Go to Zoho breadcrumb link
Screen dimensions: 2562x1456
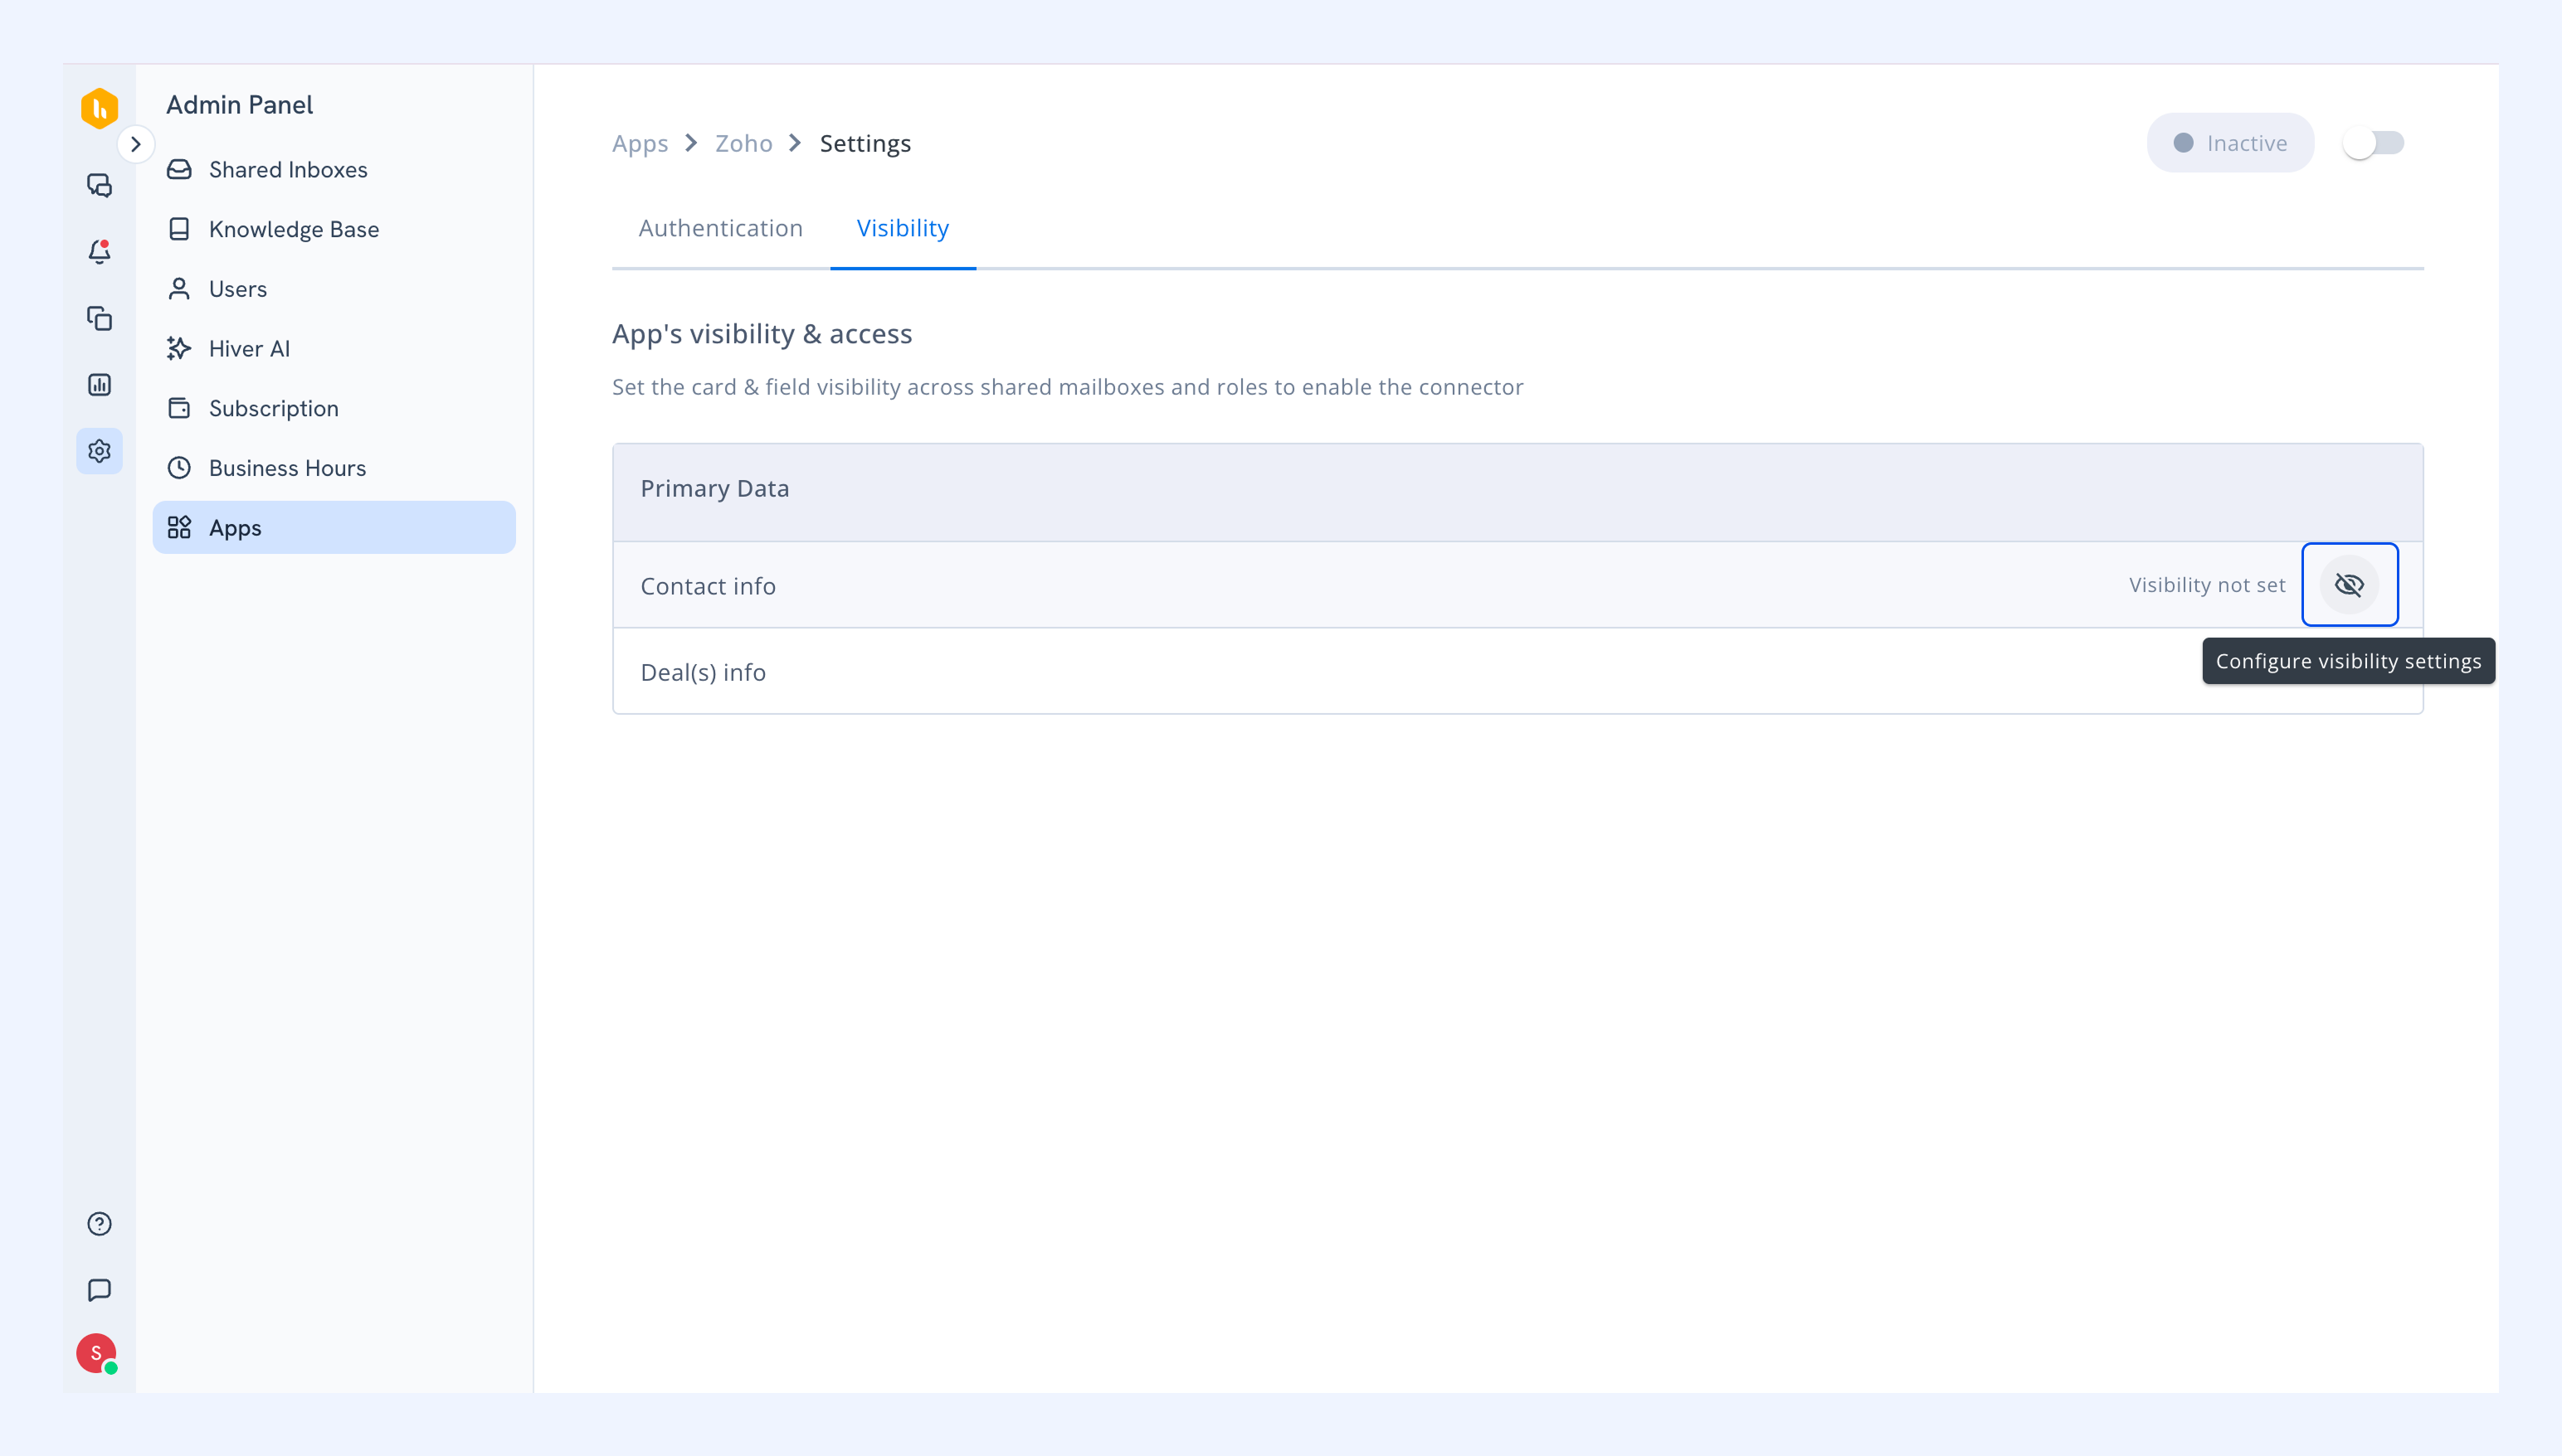coord(743,143)
